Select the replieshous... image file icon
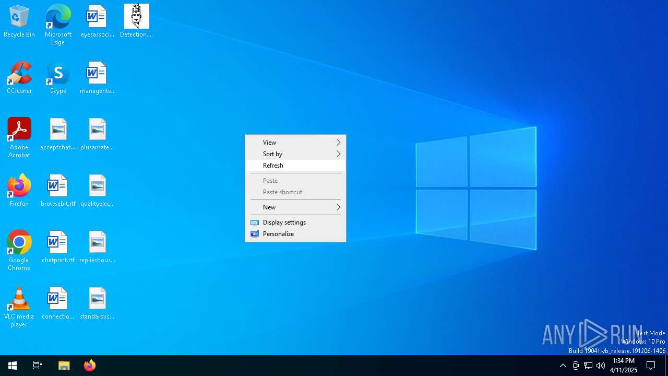Screen dimensions: 668x376 tap(97, 248)
